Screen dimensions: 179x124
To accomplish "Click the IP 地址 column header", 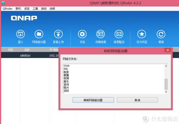I will (54, 50).
